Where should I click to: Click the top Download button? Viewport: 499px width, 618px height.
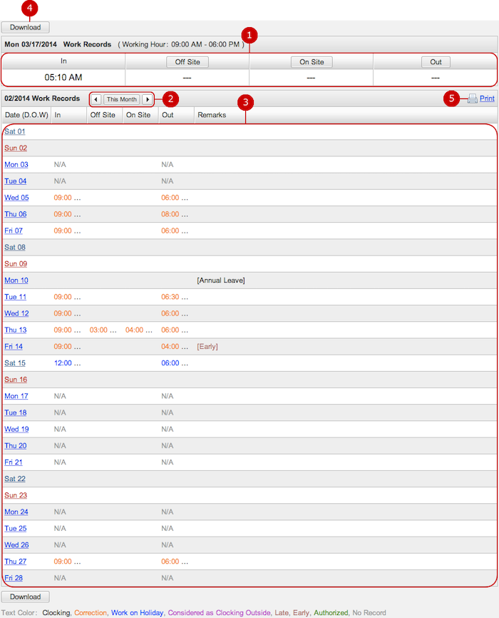[x=25, y=27]
